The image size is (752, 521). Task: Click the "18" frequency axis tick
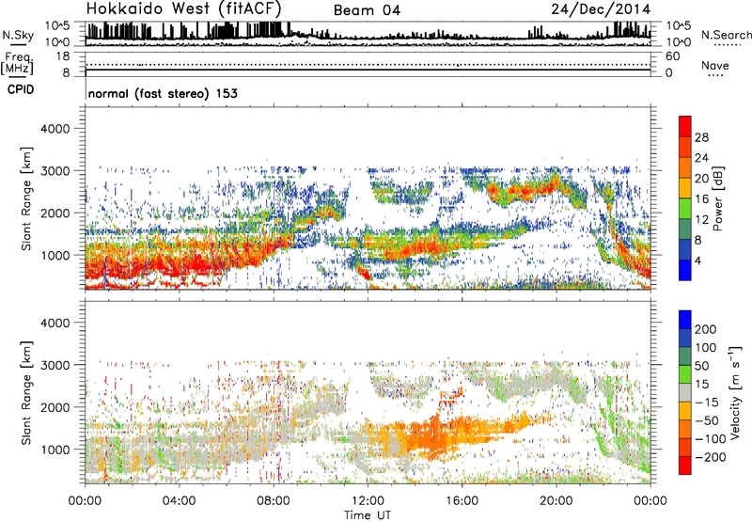pos(63,56)
